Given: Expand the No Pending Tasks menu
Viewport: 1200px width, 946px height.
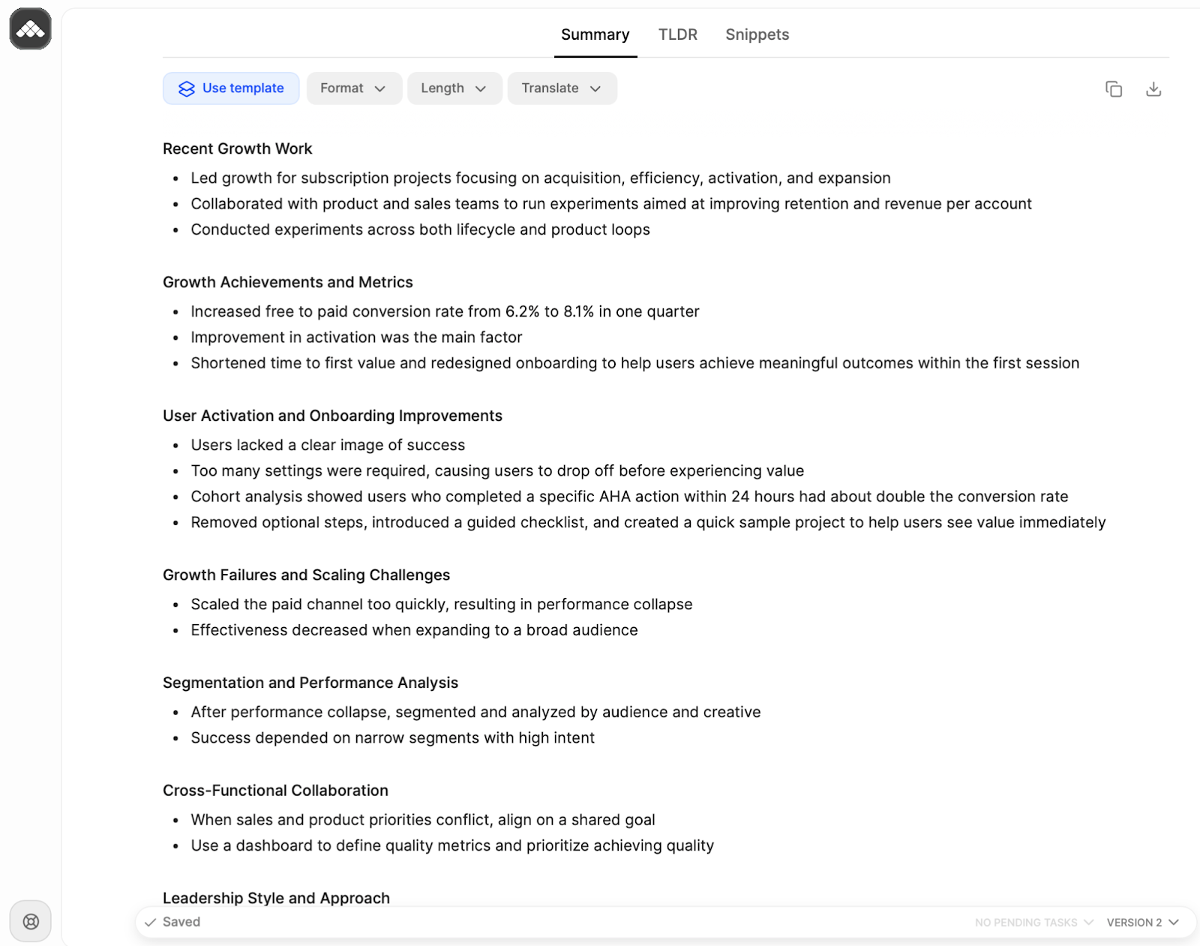Looking at the screenshot, I should (x=1033, y=923).
